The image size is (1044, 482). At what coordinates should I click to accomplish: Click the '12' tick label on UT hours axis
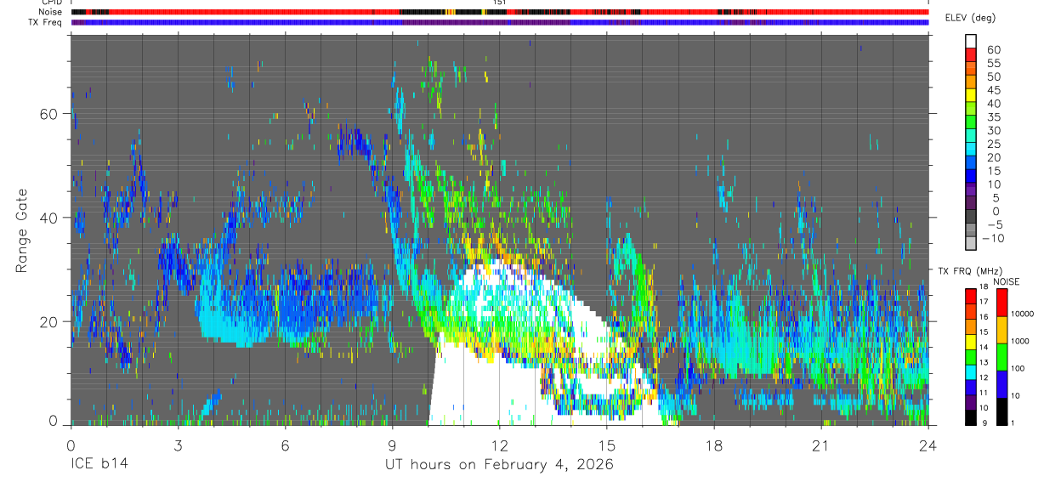coord(500,445)
